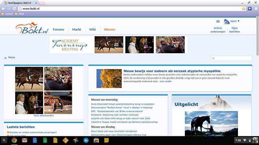This screenshot has height=145, width=259.
Task: Open the private messages envelope icon
Action: coord(218,21)
